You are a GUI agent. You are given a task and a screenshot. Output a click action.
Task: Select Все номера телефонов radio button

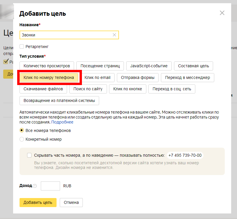pos(22,130)
